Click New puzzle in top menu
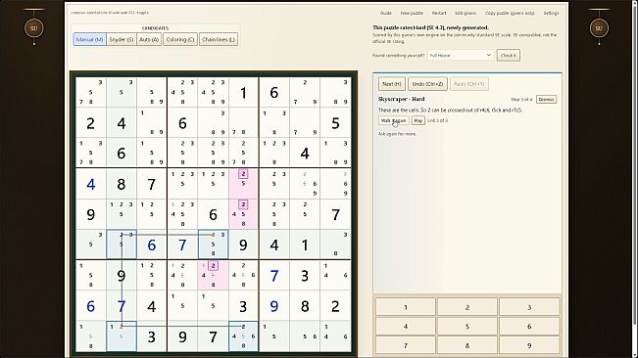Screen dimensions: 638x358 (412, 13)
